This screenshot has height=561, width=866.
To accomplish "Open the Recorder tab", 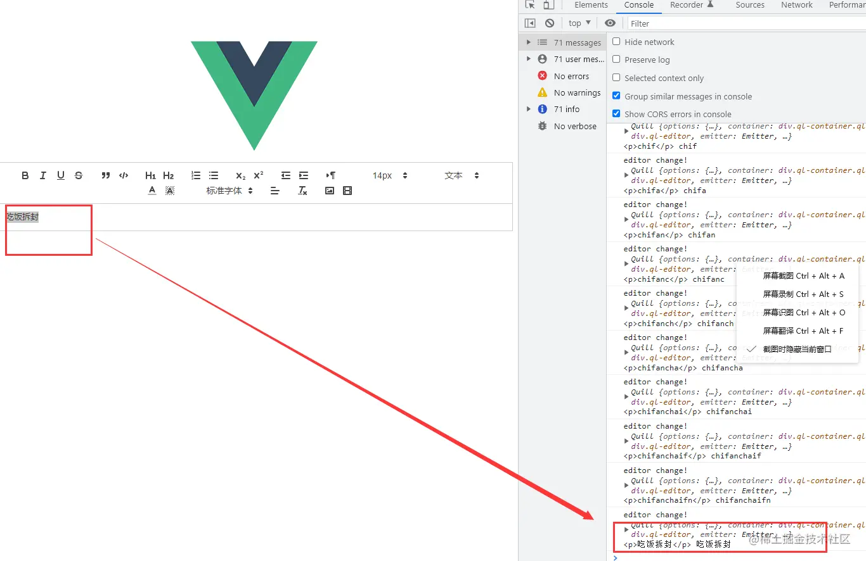I will (x=692, y=5).
